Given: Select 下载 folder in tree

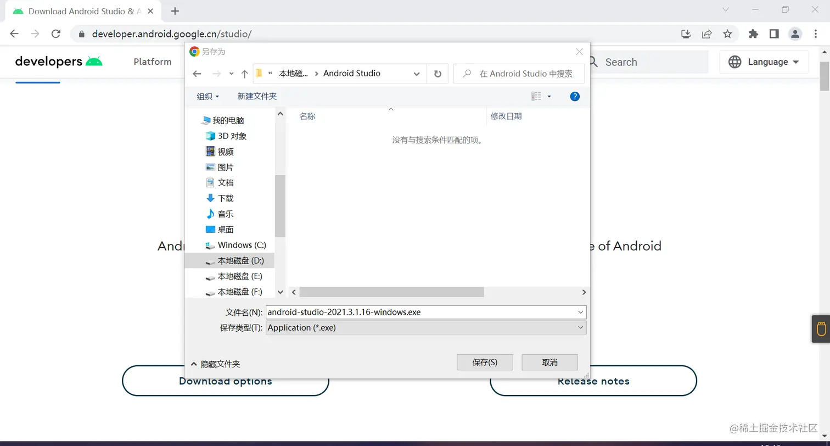Looking at the screenshot, I should pyautogui.click(x=220, y=198).
